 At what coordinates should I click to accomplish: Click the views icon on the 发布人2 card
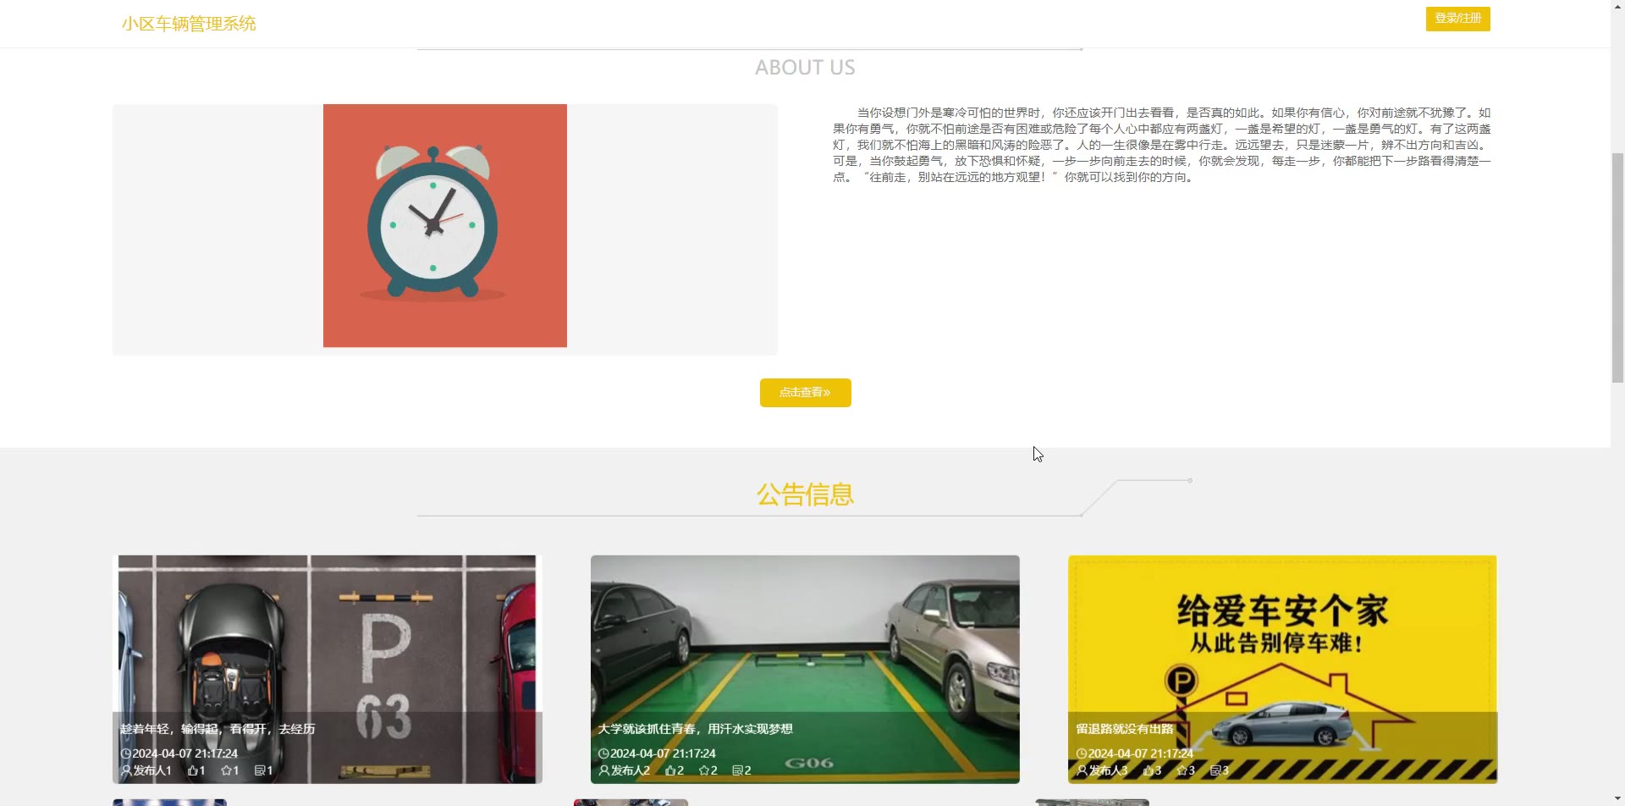[738, 770]
